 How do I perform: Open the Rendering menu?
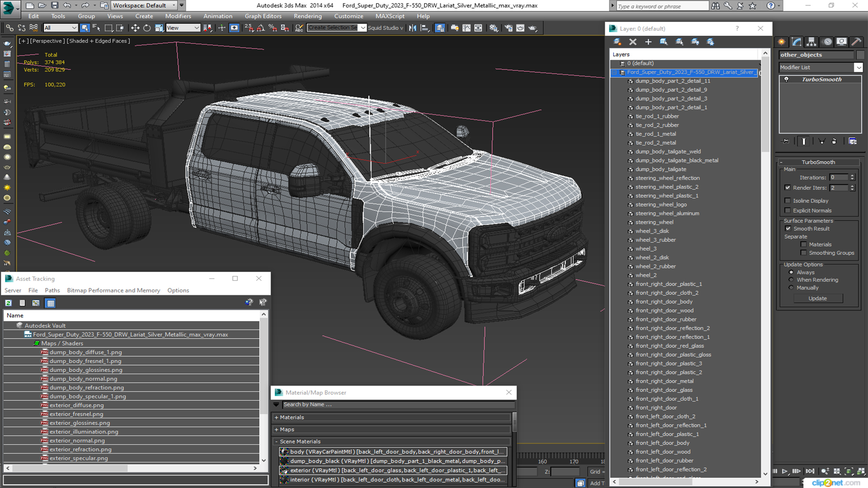pos(307,16)
